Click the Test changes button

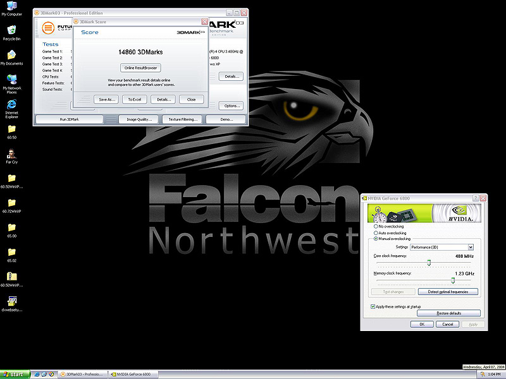[x=393, y=292]
